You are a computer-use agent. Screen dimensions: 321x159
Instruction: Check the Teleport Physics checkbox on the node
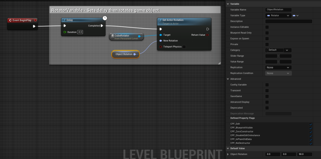point(184,47)
